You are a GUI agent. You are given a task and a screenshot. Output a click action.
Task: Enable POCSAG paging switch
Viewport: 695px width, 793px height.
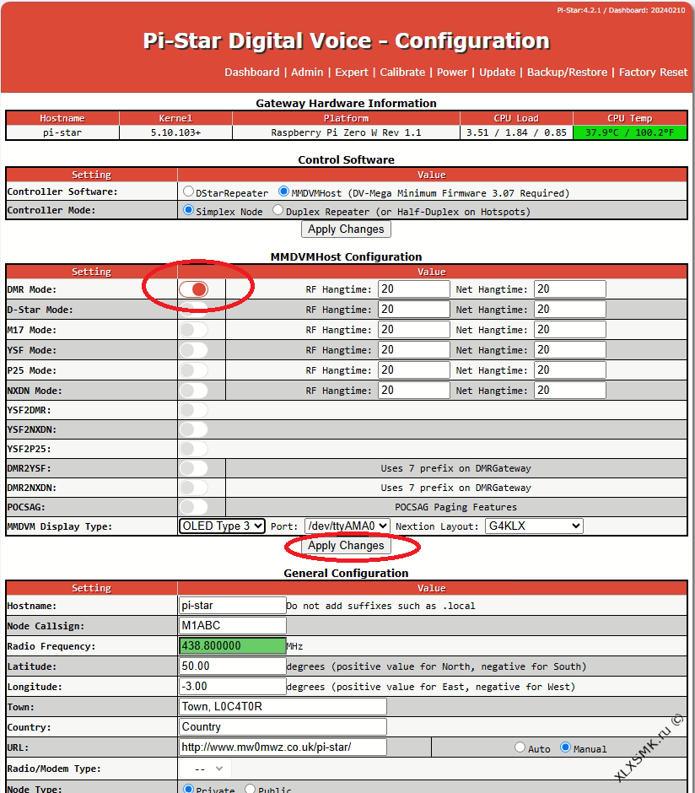coord(194,507)
